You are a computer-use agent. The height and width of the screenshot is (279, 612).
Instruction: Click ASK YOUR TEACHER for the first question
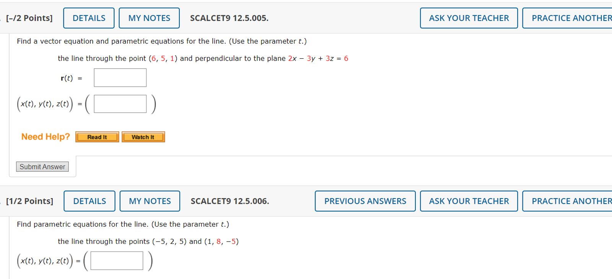pyautogui.click(x=469, y=18)
